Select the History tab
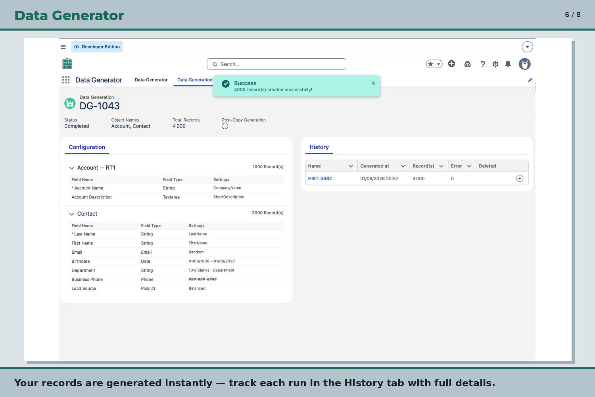This screenshot has height=397, width=595. pyautogui.click(x=319, y=147)
